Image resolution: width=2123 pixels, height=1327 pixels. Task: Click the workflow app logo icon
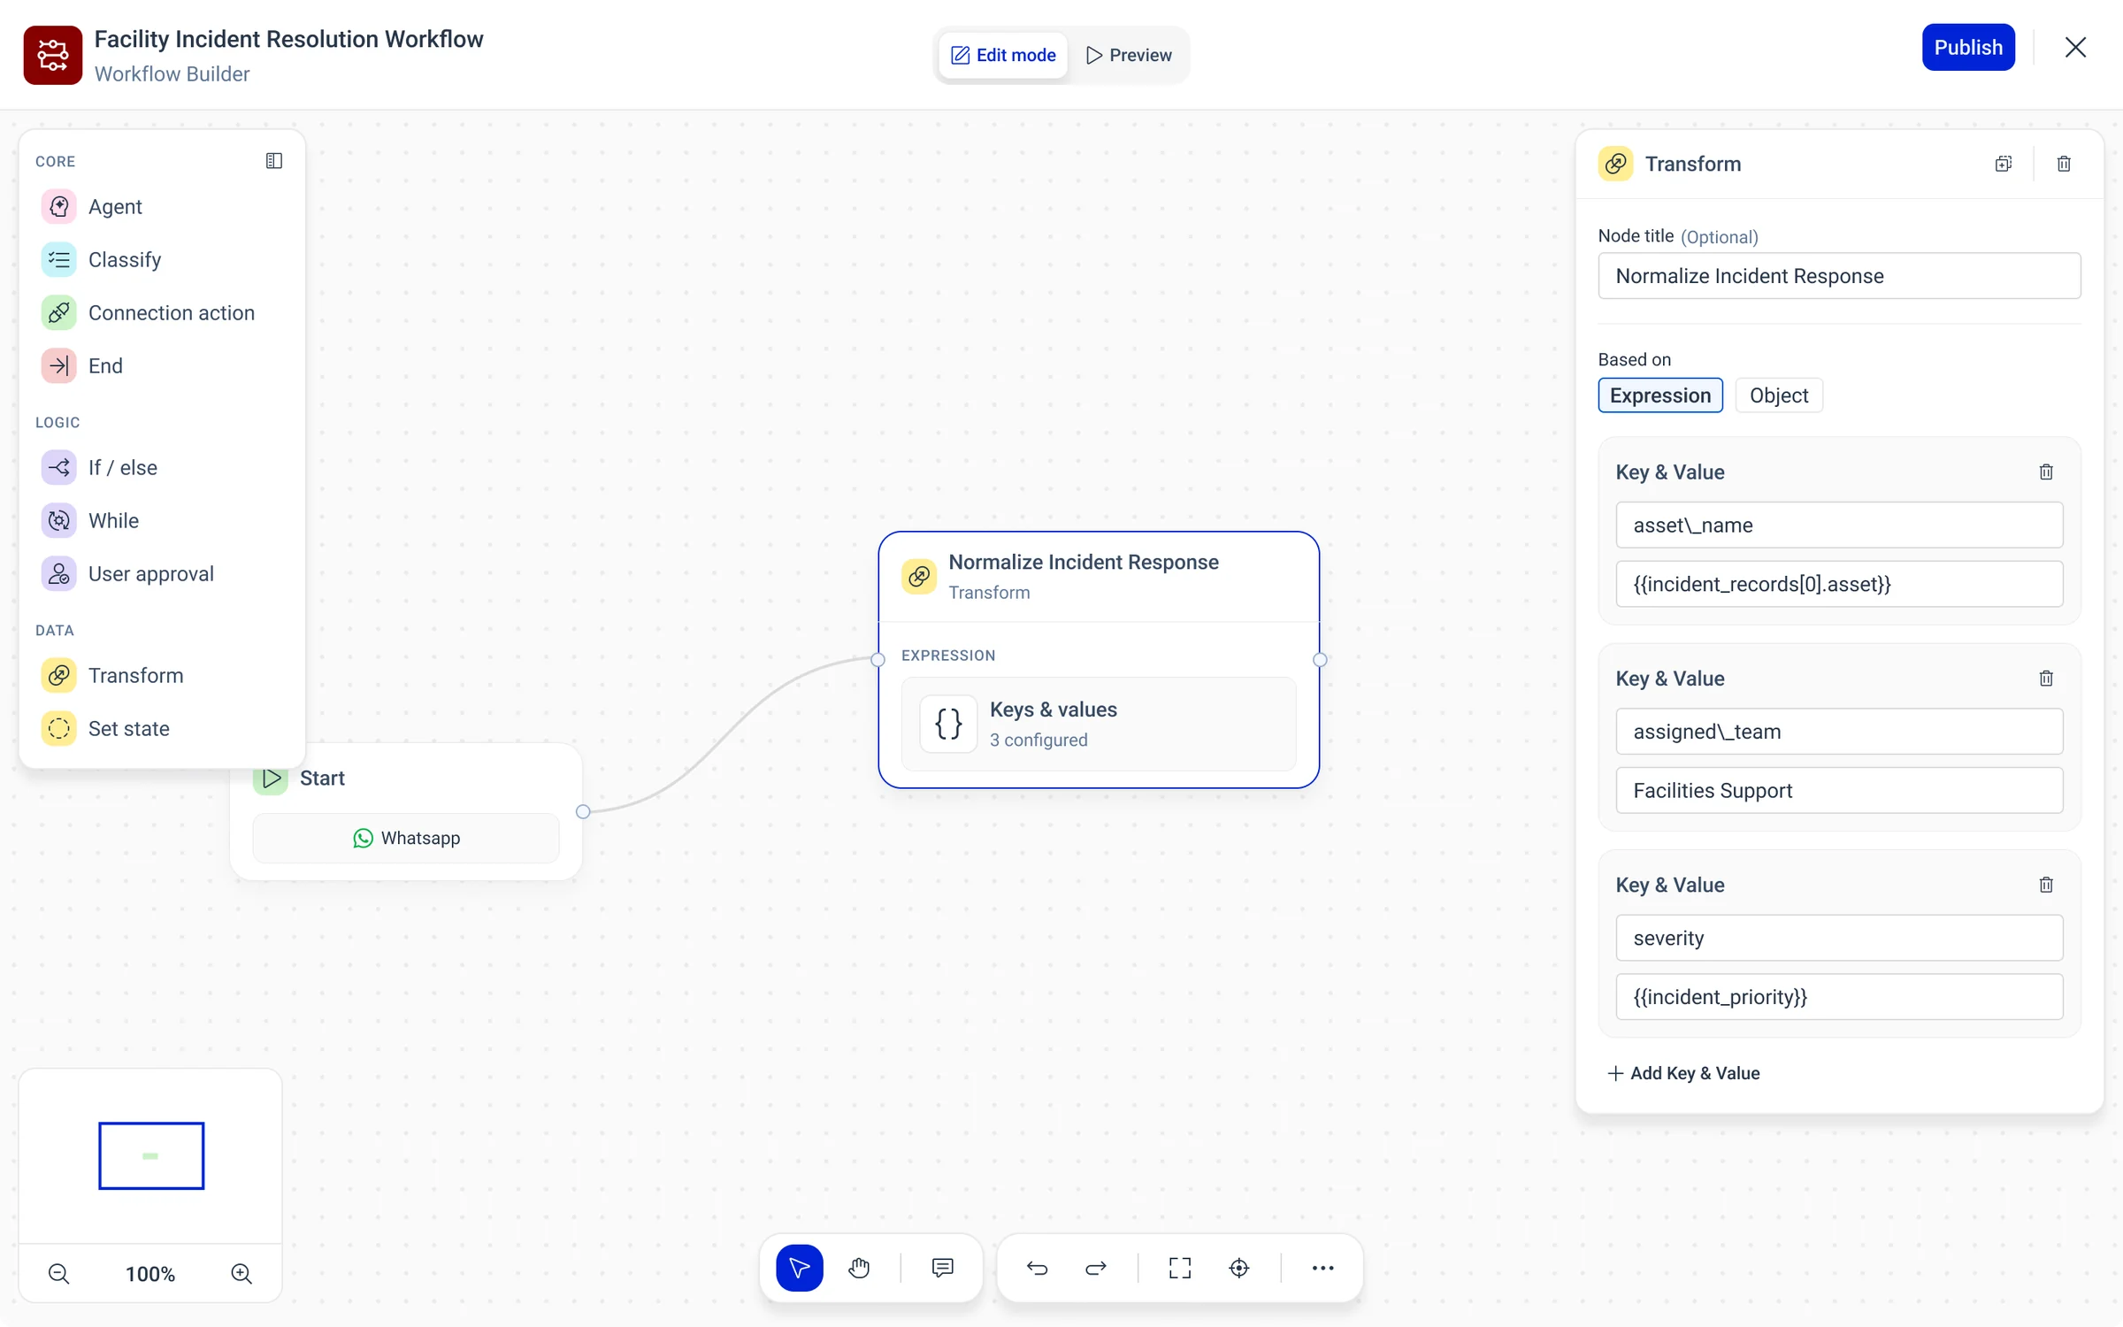[52, 55]
